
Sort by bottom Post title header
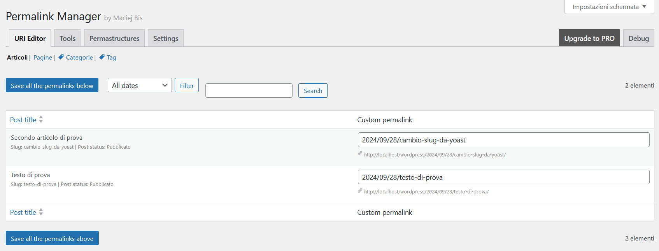click(x=23, y=212)
